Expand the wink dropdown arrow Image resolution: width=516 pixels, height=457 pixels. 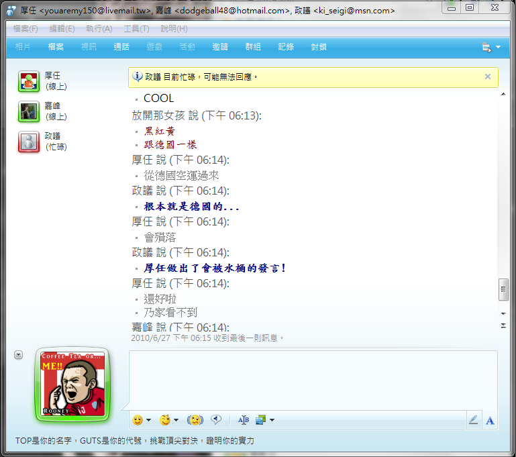click(x=176, y=420)
